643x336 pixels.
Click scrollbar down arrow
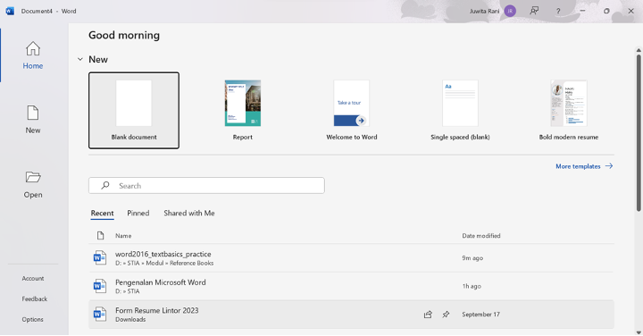(x=639, y=332)
